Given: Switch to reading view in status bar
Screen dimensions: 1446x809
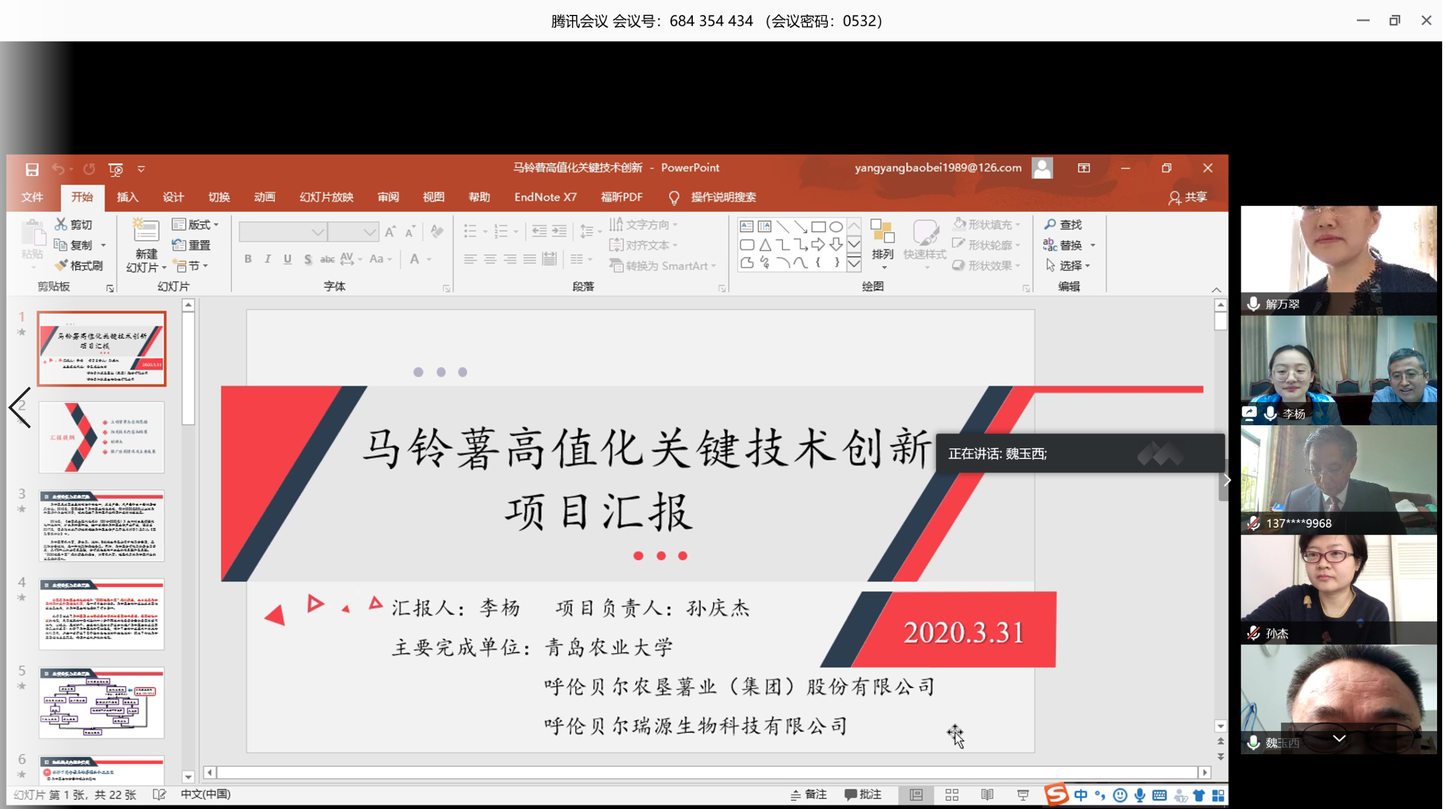Looking at the screenshot, I should coord(988,796).
